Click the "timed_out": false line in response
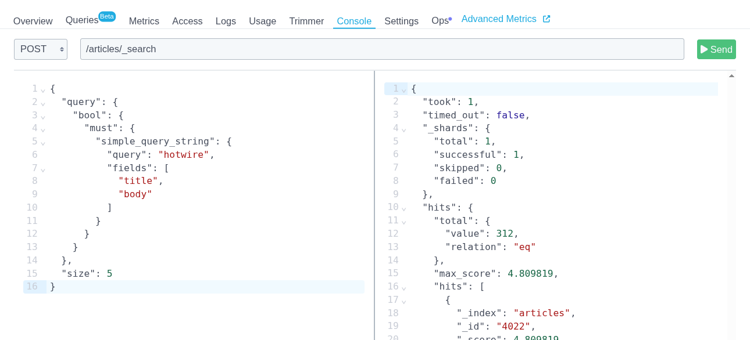The image size is (750, 340). click(x=476, y=115)
